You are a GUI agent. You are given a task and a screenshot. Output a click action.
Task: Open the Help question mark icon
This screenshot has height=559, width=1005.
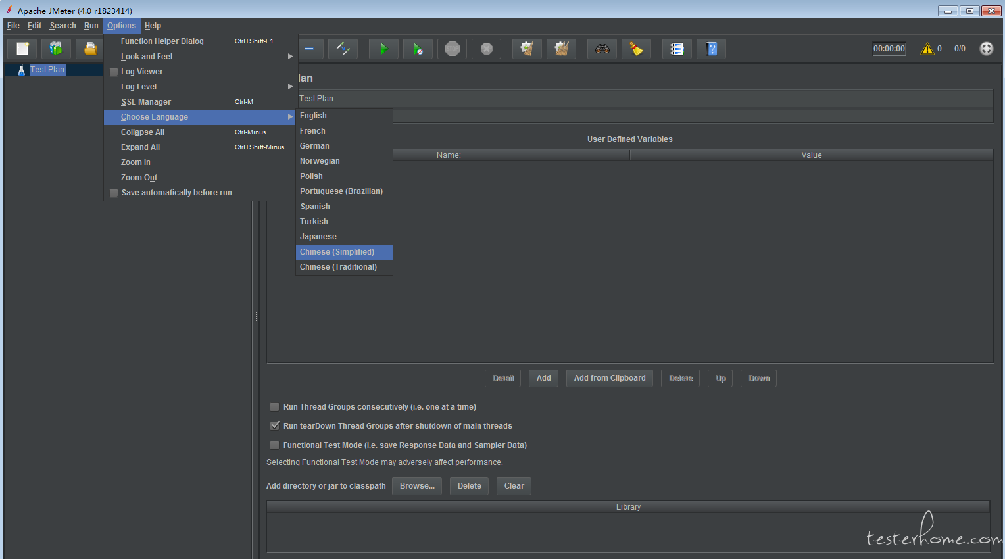[x=711, y=49]
